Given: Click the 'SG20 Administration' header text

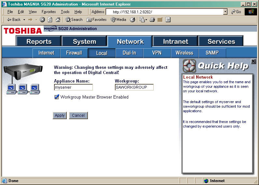Looking at the screenshot, I should [x=77, y=29].
